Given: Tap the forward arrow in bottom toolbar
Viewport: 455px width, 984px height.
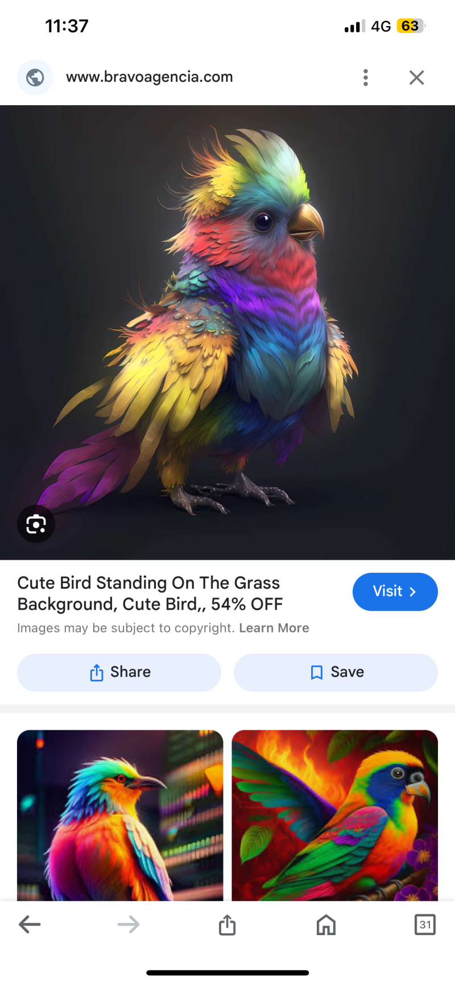Looking at the screenshot, I should [129, 924].
